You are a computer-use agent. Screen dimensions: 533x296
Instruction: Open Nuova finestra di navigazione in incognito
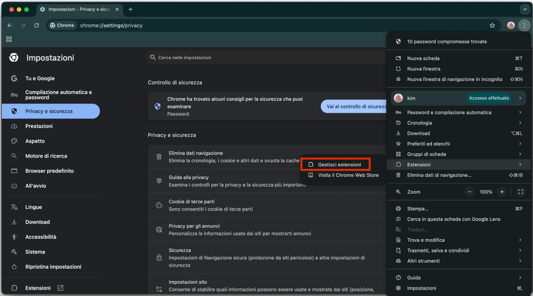[x=458, y=79]
